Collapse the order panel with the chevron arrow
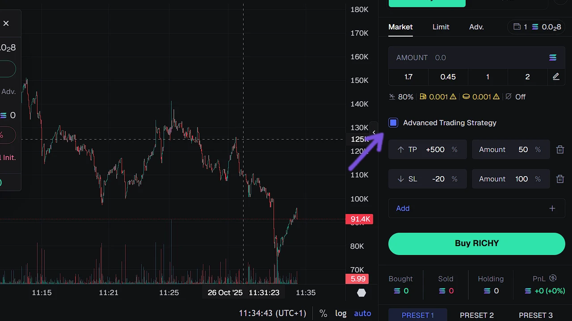 tap(374, 132)
